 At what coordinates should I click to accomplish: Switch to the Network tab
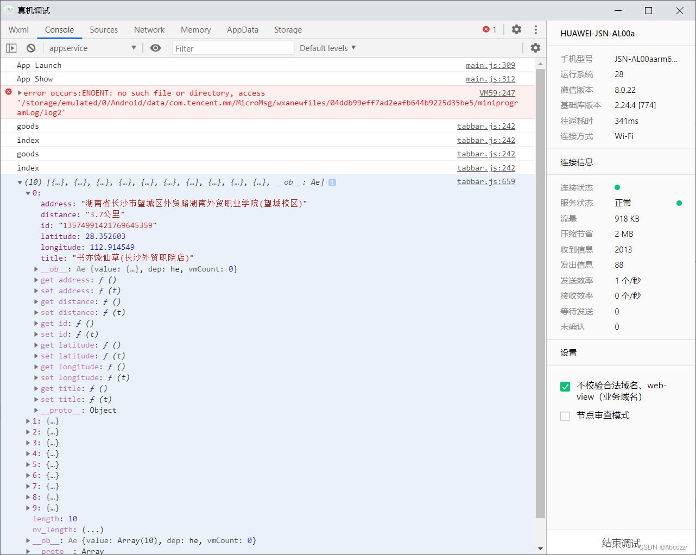point(149,30)
